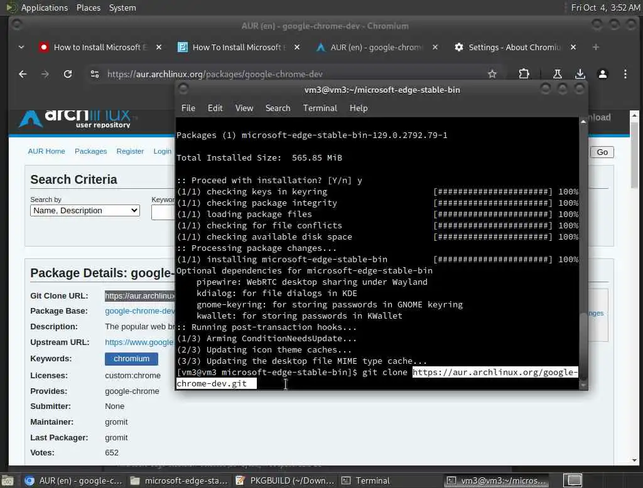Open the Places menu in top panel
This screenshot has width=643, height=488.
88,8
